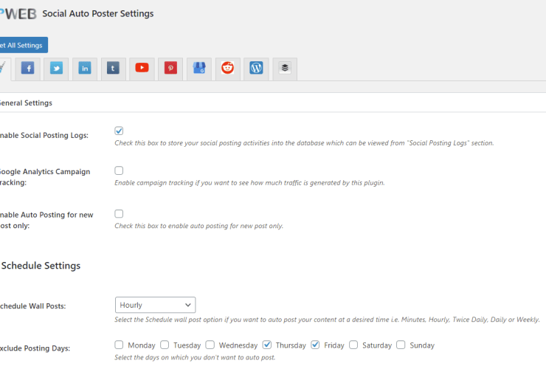Image resolution: width=546 pixels, height=369 pixels.
Task: Open the Google My Business tab
Action: [x=199, y=69]
